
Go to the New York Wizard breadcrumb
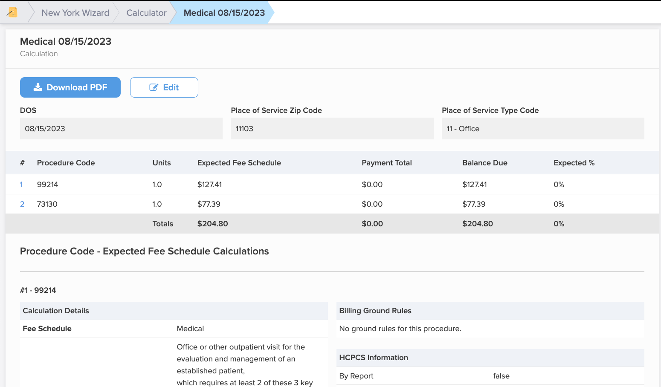coord(75,13)
